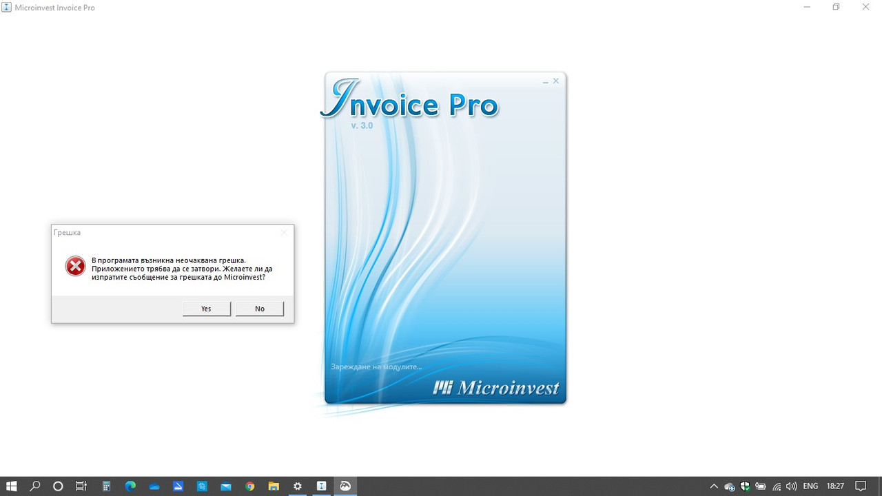The image size is (882, 496).
Task: Open Microsoft Edge from the taskbar
Action: (x=130, y=486)
